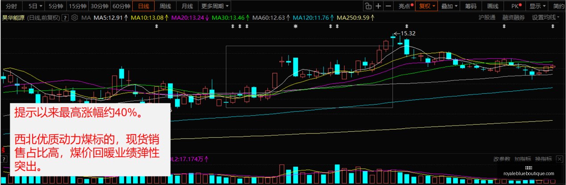Switch to the 60分钟 period tab
Viewport: 566px width, 185px height.
tap(121, 6)
